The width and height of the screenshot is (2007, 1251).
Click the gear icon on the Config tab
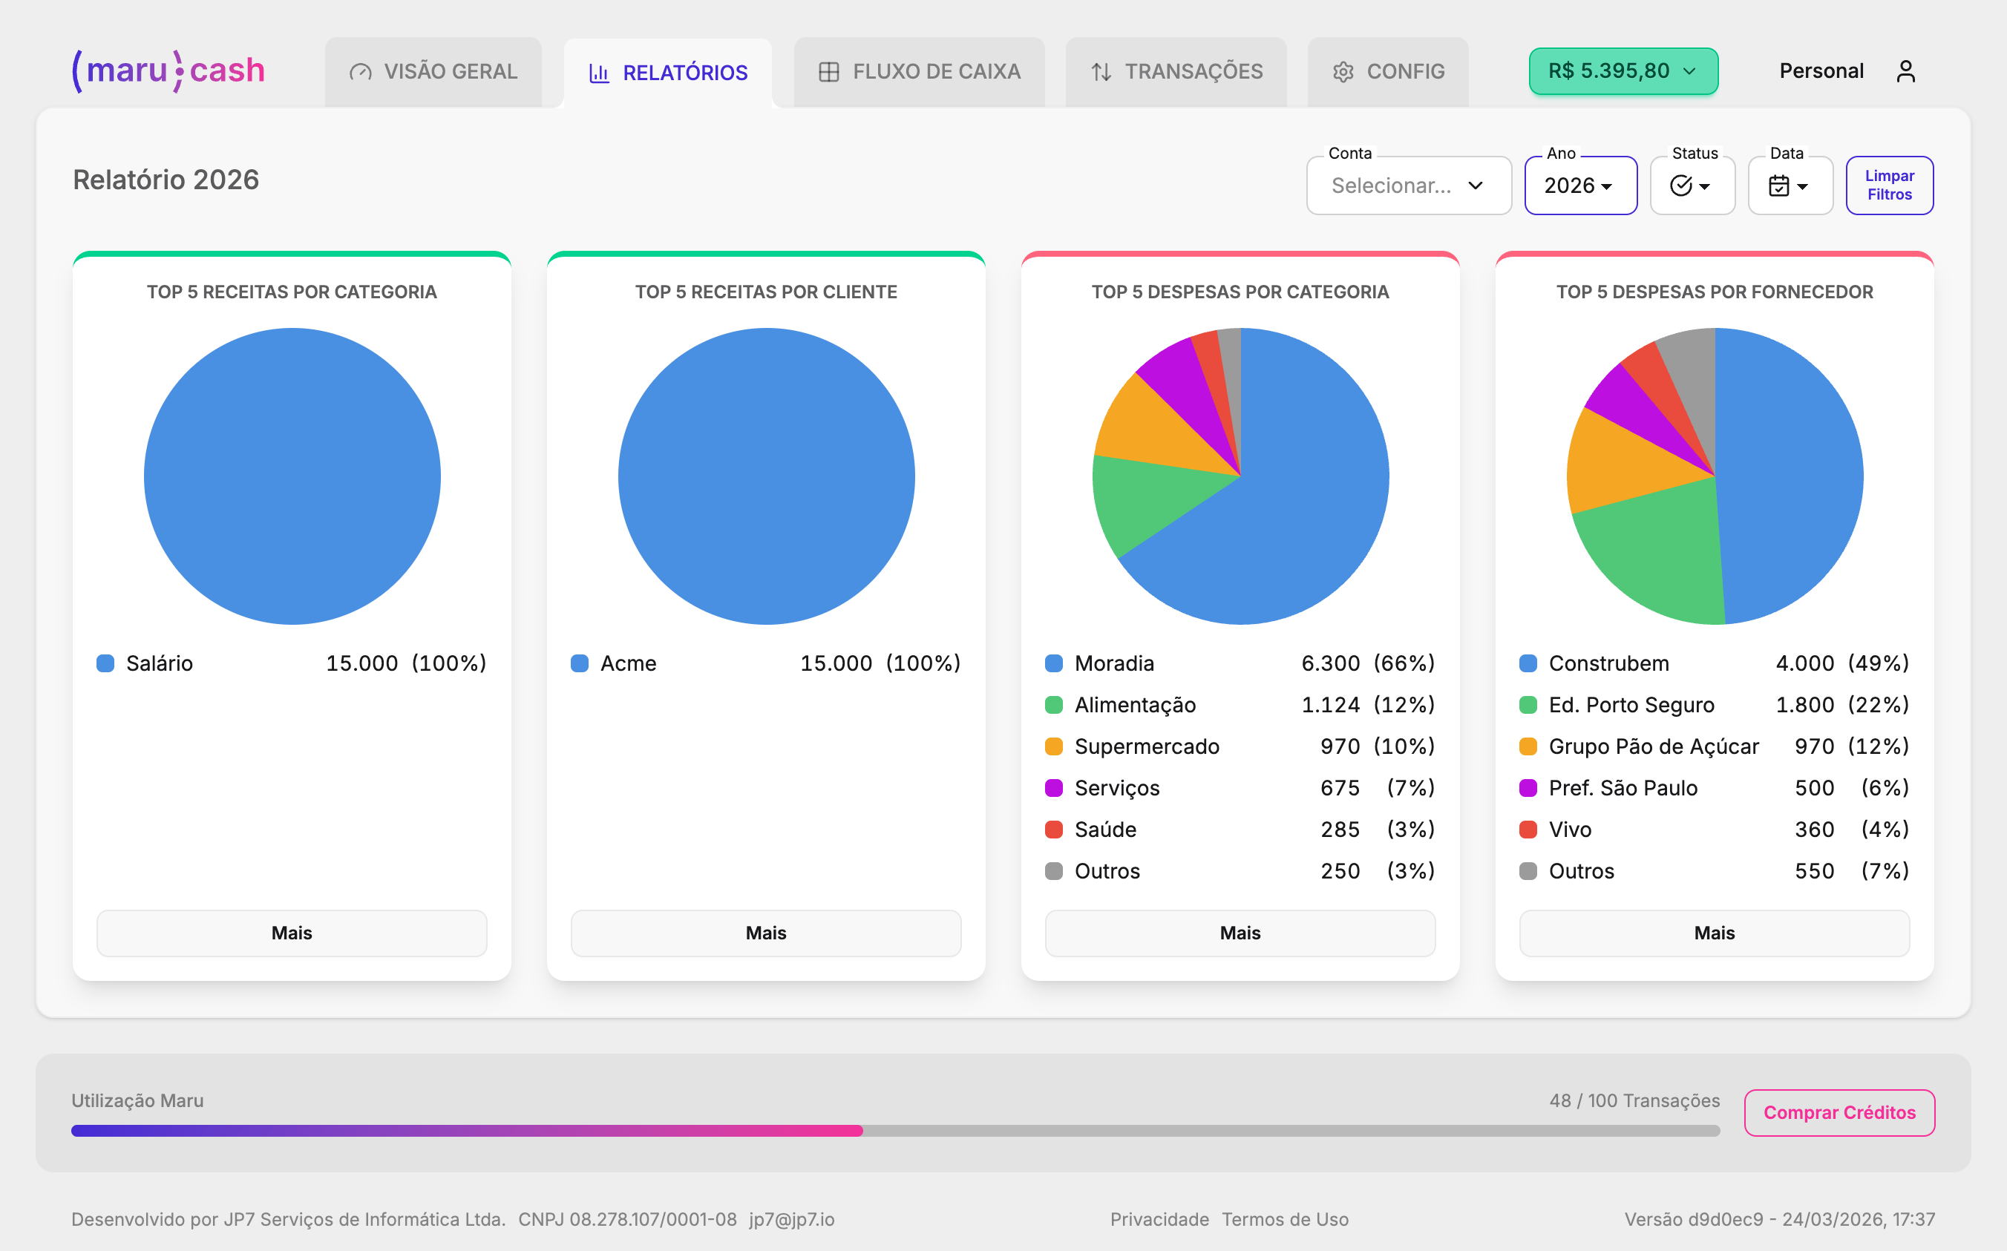[1343, 72]
